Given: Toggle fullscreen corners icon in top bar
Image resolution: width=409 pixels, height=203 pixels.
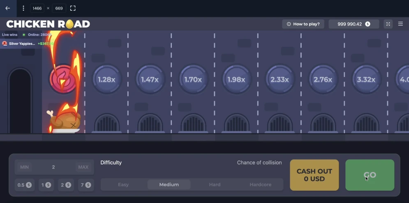Looking at the screenshot, I should point(73,8).
